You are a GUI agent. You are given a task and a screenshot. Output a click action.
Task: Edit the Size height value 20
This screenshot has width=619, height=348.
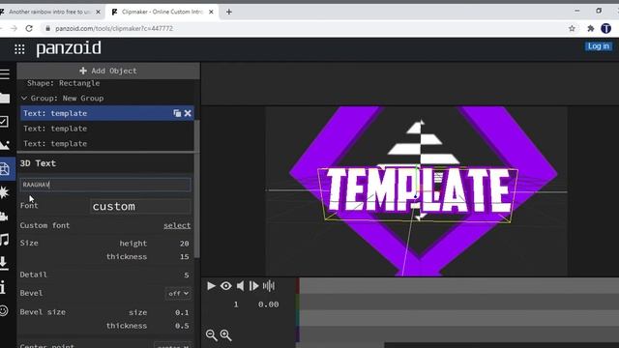[184, 244]
